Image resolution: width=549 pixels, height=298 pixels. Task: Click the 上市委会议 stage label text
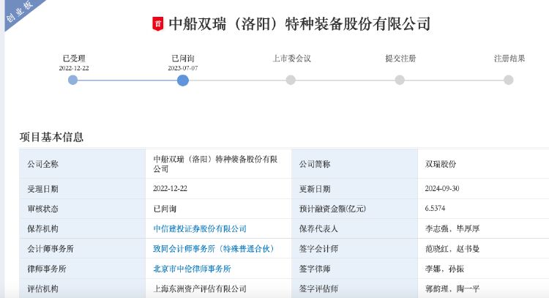[x=291, y=58]
